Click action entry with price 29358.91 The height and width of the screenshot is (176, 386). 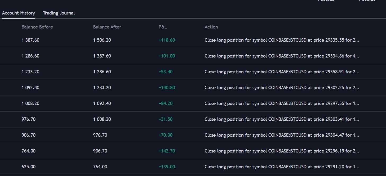[282, 72]
